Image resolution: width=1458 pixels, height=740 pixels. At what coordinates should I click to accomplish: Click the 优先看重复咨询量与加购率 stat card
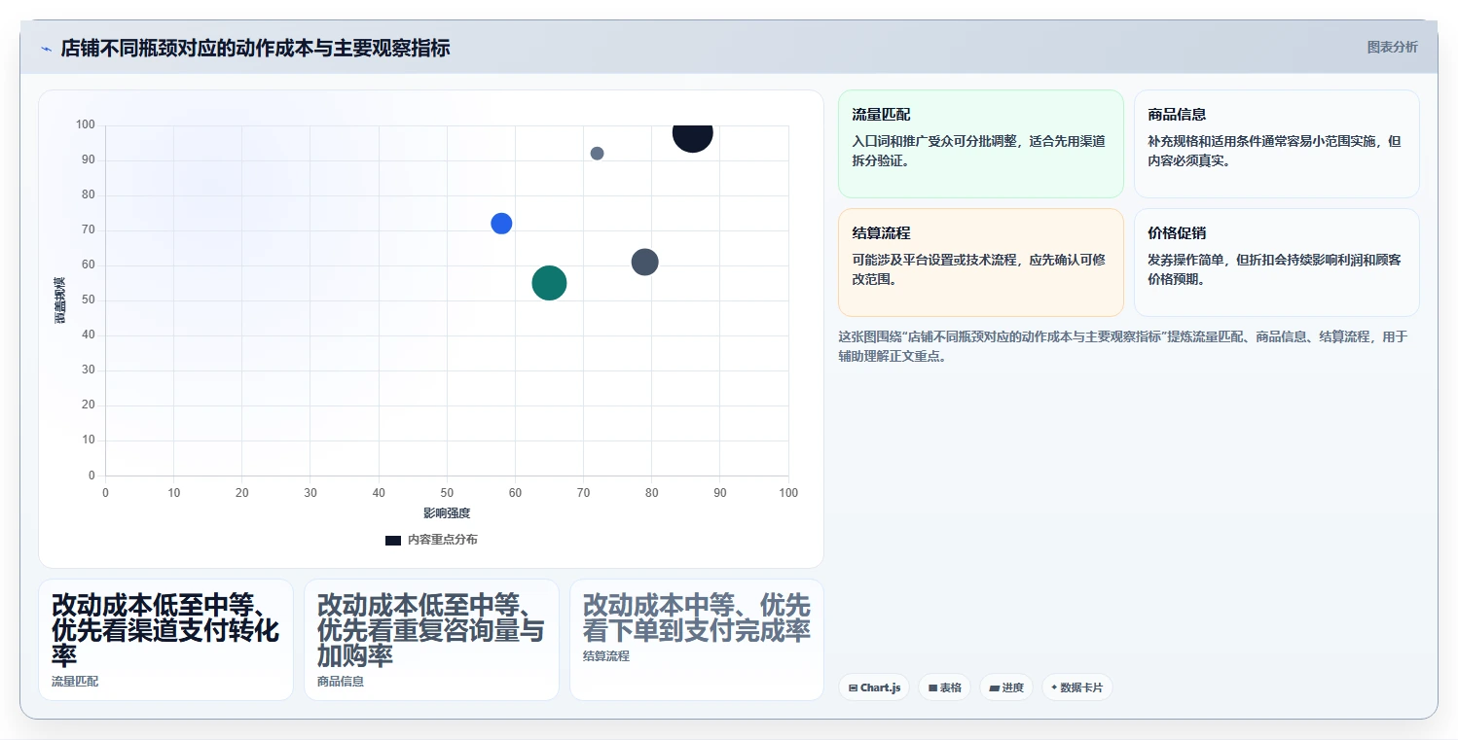pos(431,640)
